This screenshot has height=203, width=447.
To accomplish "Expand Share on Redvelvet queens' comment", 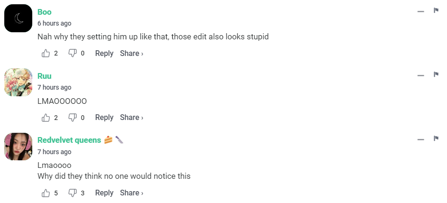I will pyautogui.click(x=131, y=193).
